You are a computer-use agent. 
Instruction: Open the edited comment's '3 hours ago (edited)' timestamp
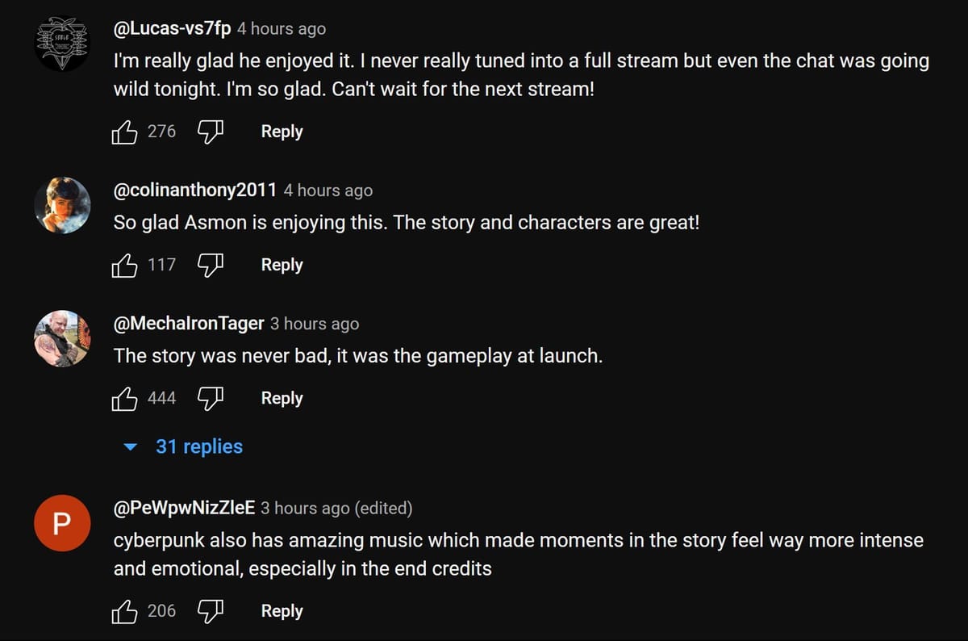pos(338,509)
